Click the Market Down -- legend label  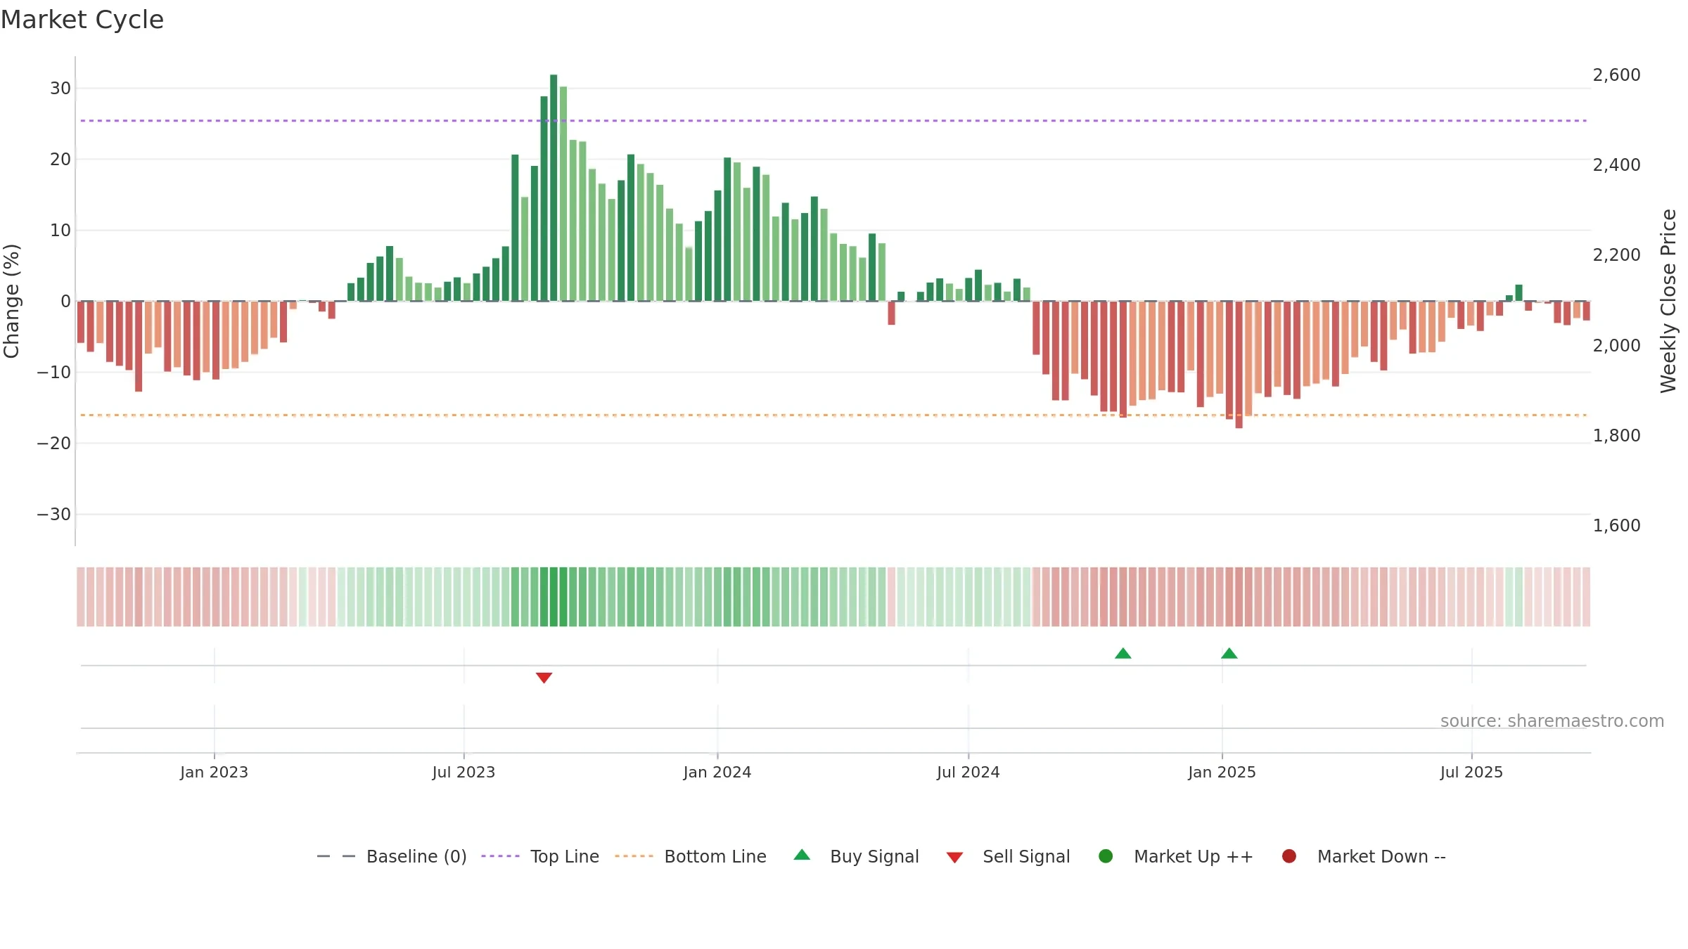coord(1381,856)
